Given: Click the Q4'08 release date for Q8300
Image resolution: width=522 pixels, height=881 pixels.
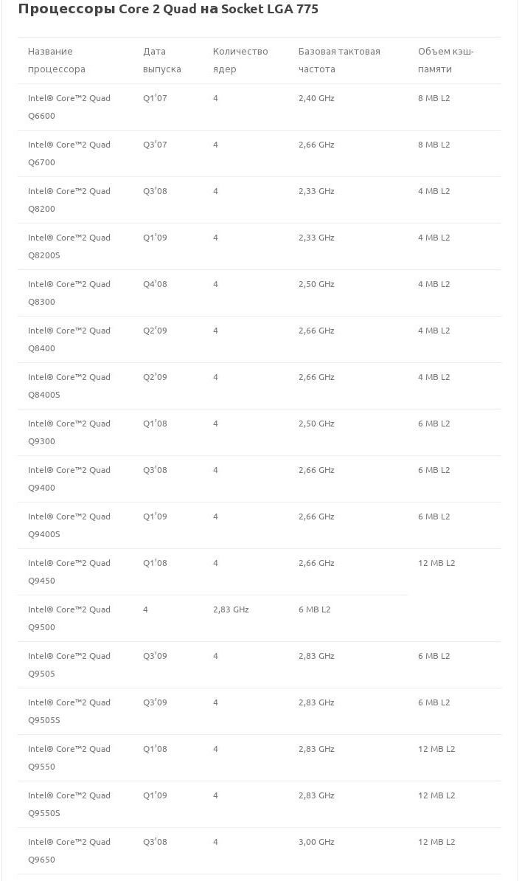Looking at the screenshot, I should (x=155, y=284).
